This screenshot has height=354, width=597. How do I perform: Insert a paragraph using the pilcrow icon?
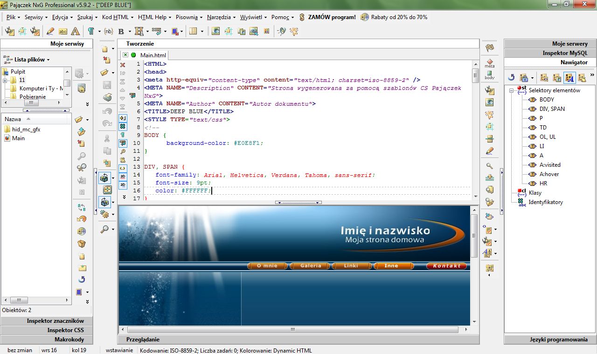click(91, 32)
